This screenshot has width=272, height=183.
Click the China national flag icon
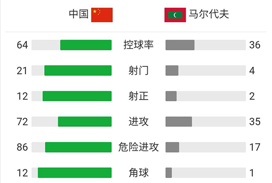tap(102, 15)
